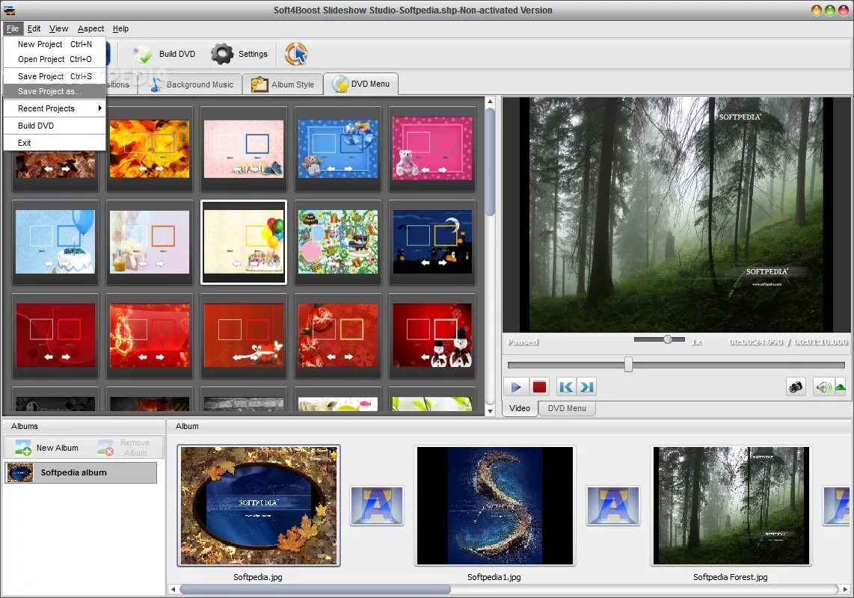This screenshot has height=598, width=854.
Task: Select plain dark red template
Action: point(55,336)
